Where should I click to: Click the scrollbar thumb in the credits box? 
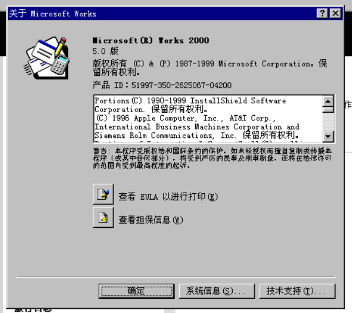click(328, 109)
